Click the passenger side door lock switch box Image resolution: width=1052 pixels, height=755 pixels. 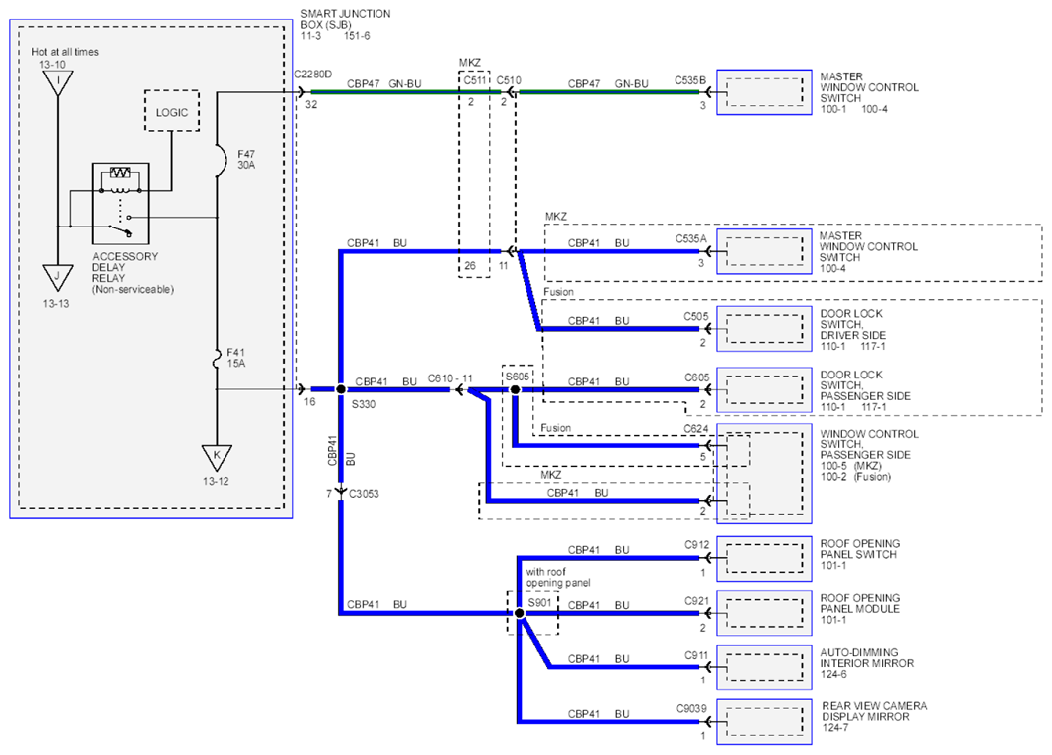(764, 389)
